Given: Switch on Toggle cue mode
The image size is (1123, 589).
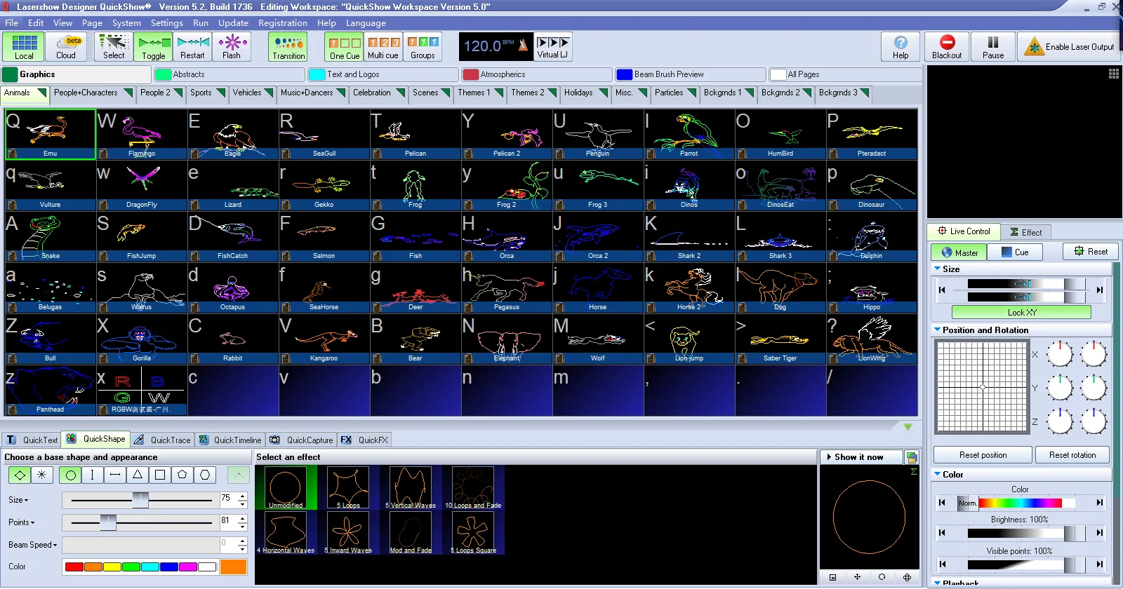Looking at the screenshot, I should [x=153, y=47].
